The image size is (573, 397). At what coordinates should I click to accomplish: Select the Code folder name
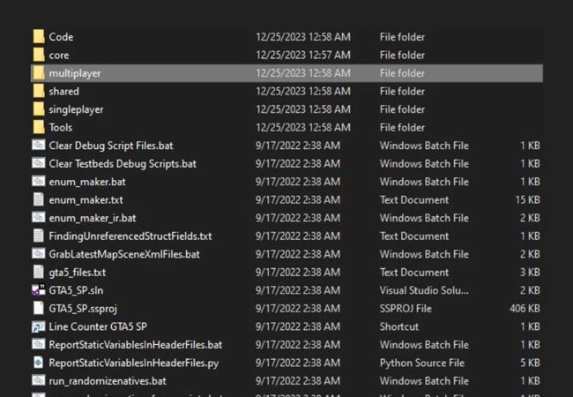(x=61, y=37)
